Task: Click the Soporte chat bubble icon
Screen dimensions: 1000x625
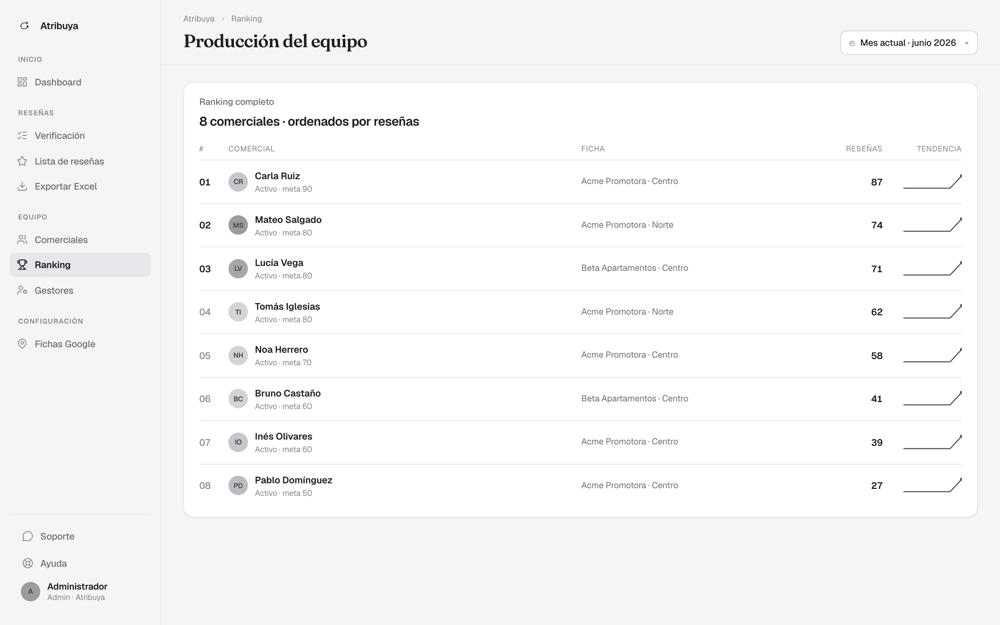Action: tap(28, 536)
